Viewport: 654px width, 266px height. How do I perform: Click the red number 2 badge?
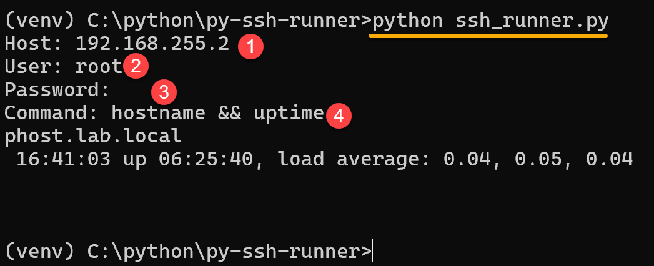coord(135,67)
